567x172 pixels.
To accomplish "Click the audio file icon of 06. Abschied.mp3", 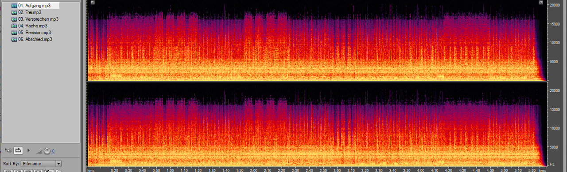I will 14,39.
